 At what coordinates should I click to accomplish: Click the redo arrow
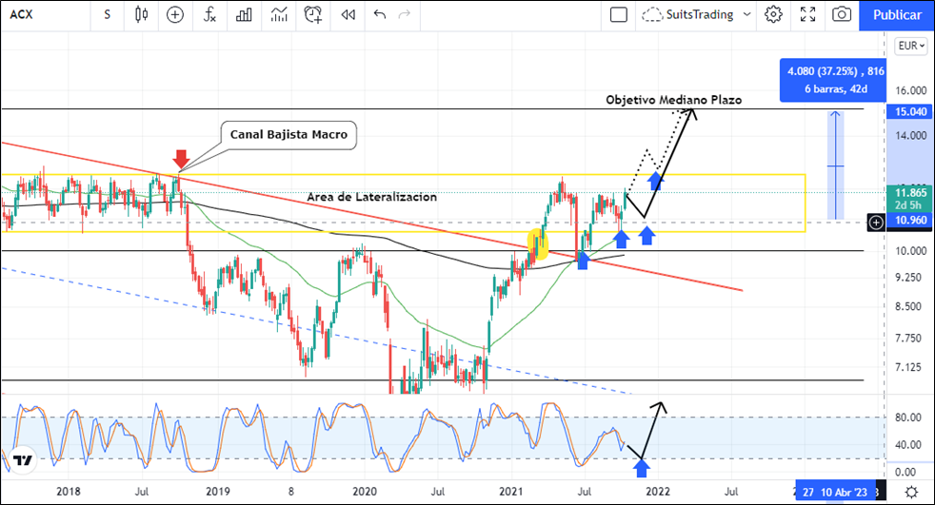(x=406, y=14)
